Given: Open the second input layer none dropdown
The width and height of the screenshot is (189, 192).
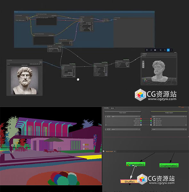Looking at the screenshot, I should pyautogui.click(x=124, y=129).
